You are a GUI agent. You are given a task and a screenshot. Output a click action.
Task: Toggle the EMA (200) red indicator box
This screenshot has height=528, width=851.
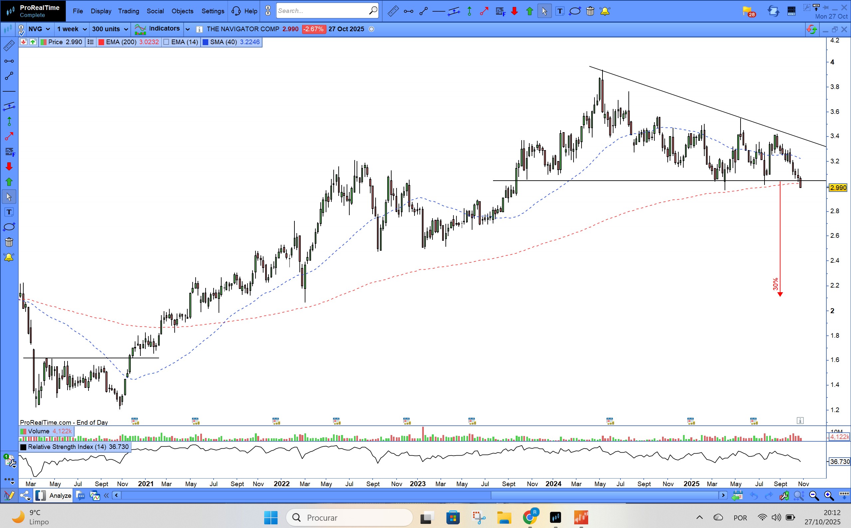click(x=101, y=42)
